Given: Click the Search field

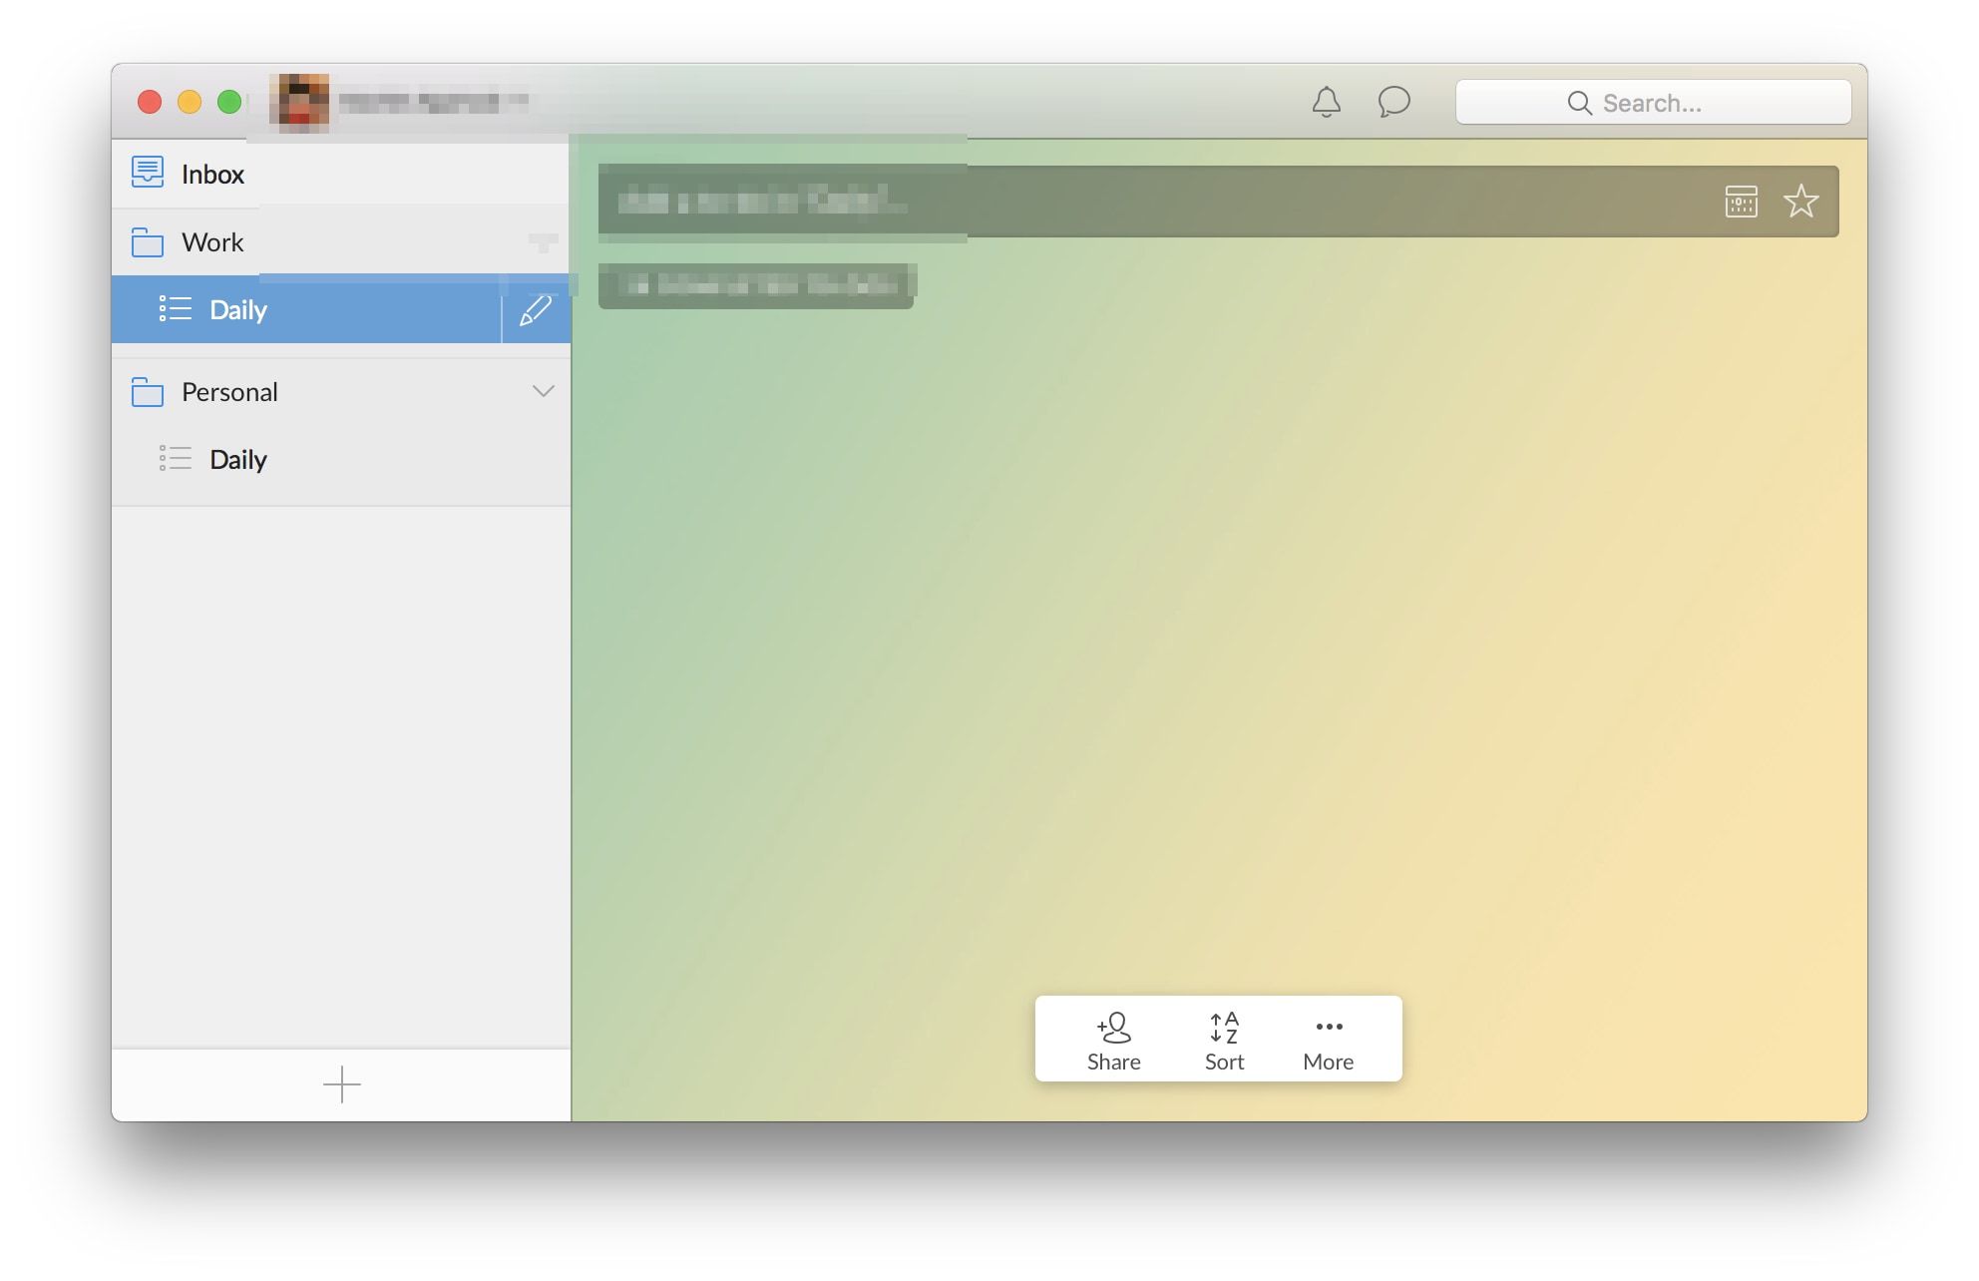Looking at the screenshot, I should coord(1653,103).
